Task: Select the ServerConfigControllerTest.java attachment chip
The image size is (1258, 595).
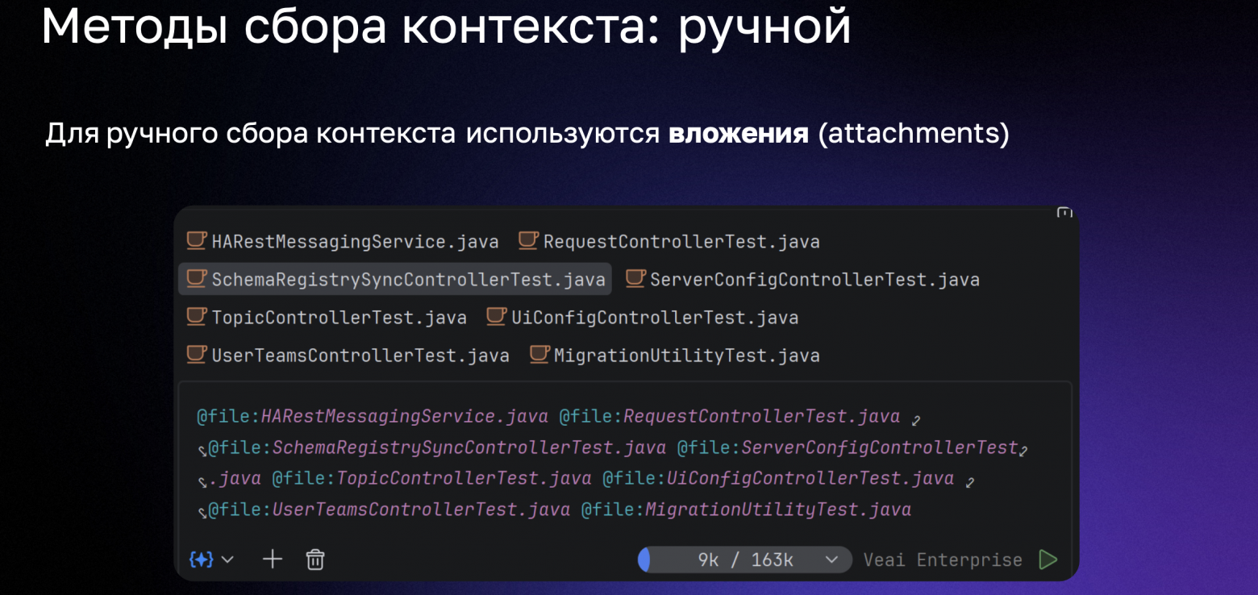Action: click(803, 279)
